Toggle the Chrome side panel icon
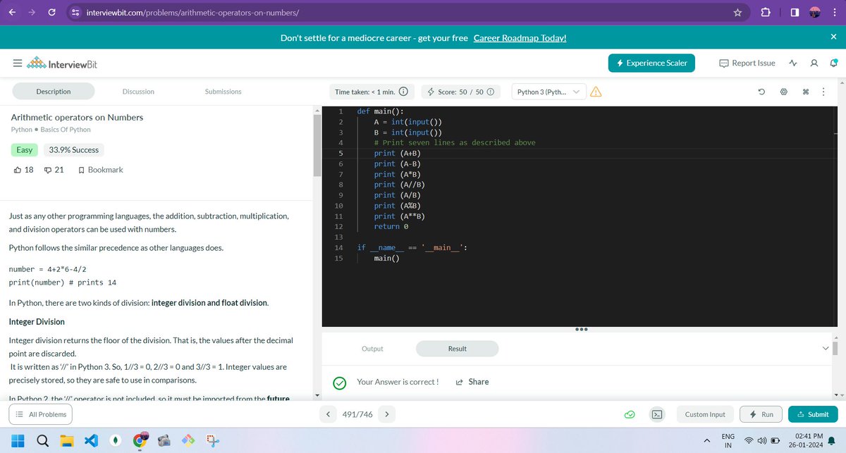 793,12
